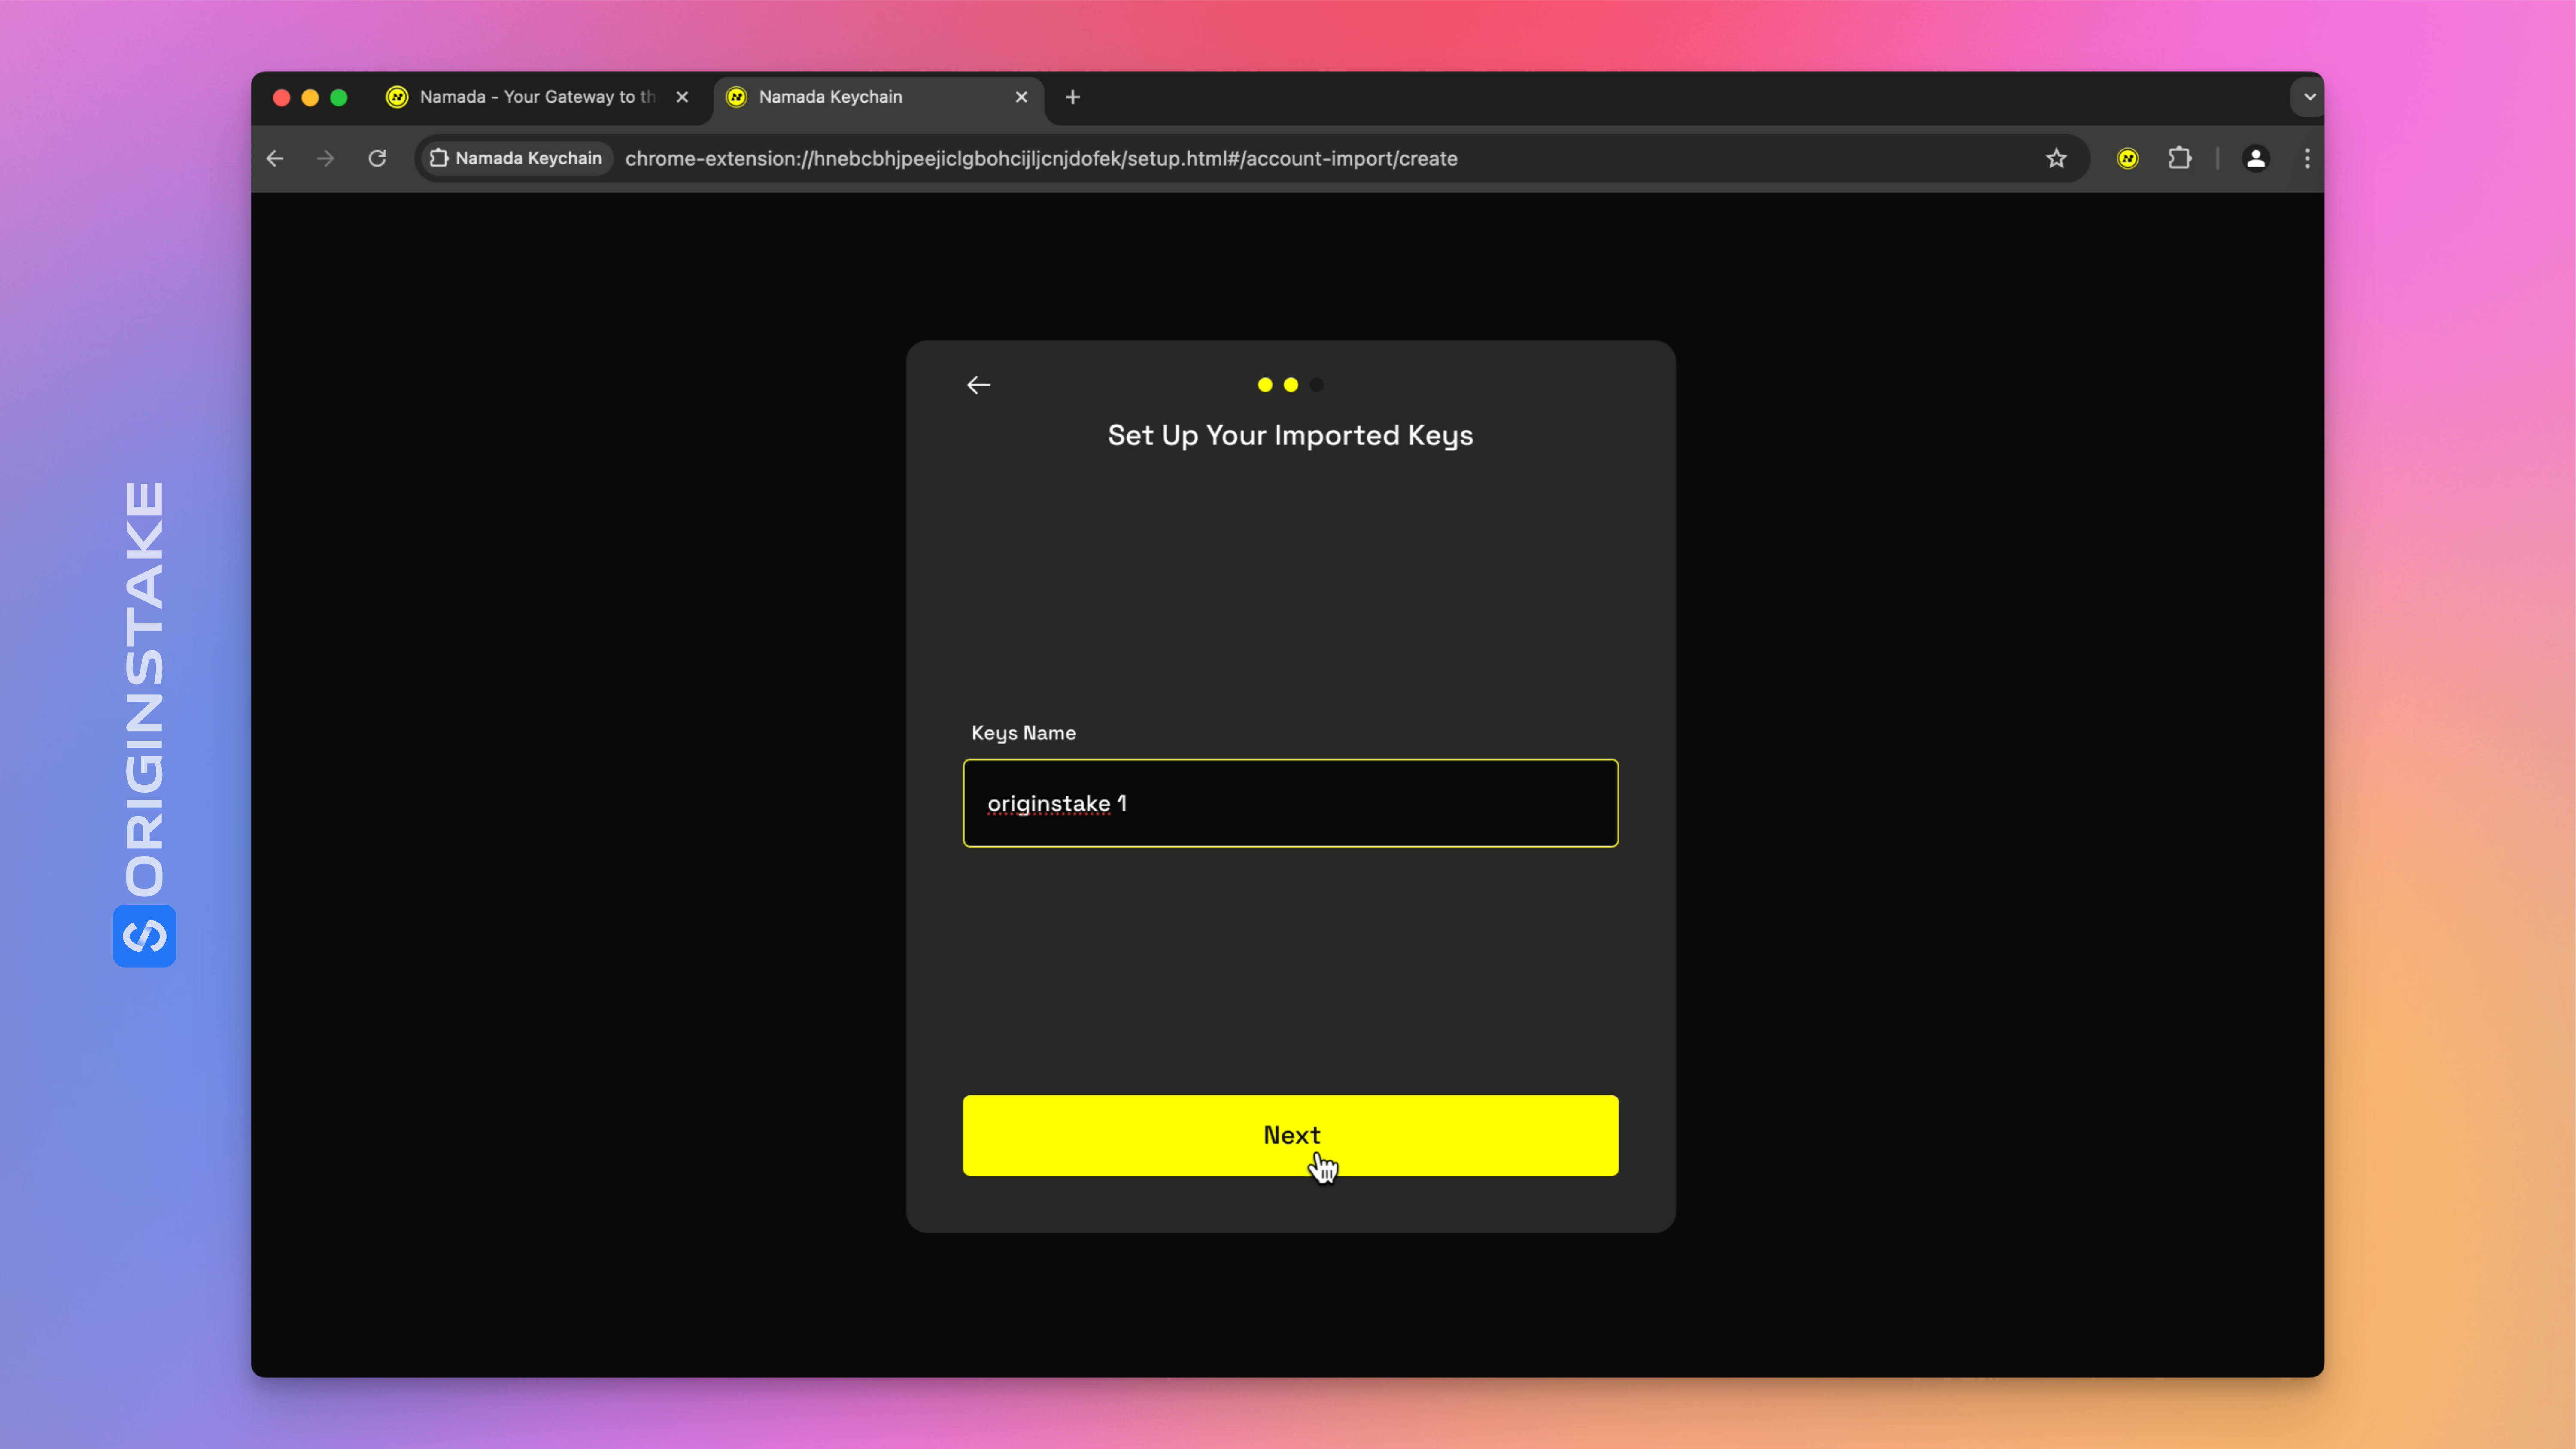Click the first yellow progress dot
This screenshot has width=2576, height=1449.
(1265, 385)
